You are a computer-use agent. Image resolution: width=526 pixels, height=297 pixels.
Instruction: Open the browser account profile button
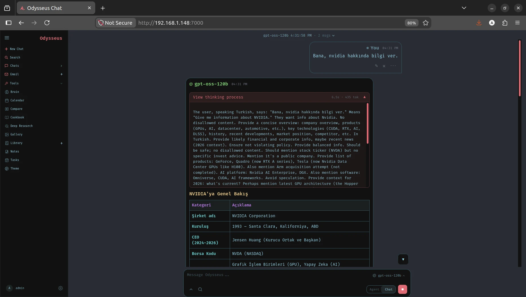click(x=492, y=23)
